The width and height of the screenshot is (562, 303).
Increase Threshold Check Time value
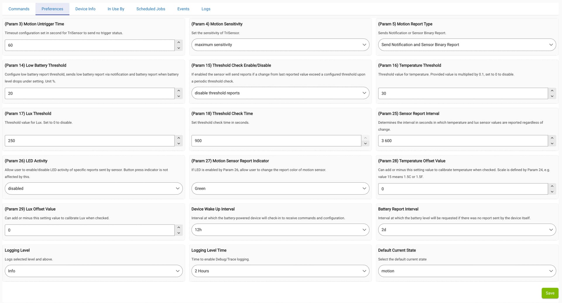(365, 138)
